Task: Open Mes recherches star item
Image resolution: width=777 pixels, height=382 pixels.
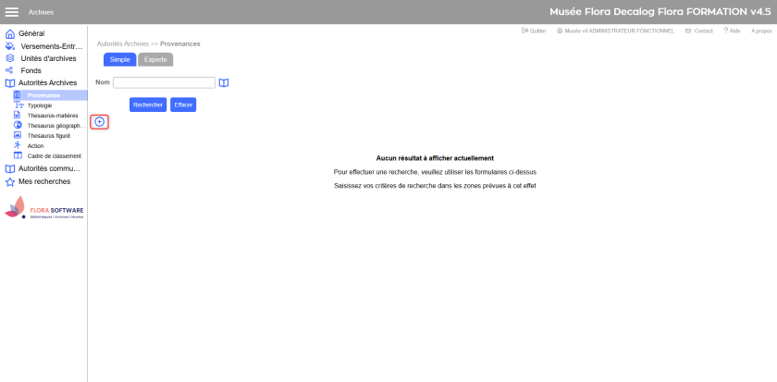Action: tap(43, 181)
